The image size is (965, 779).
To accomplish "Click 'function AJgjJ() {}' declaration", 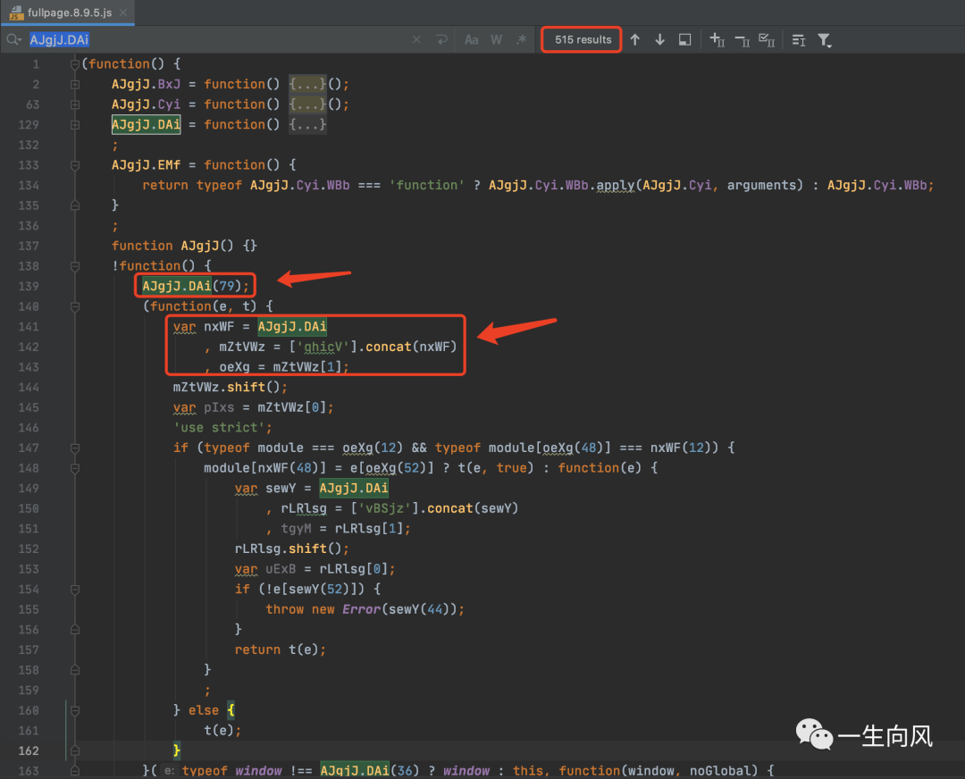I will 184,247.
